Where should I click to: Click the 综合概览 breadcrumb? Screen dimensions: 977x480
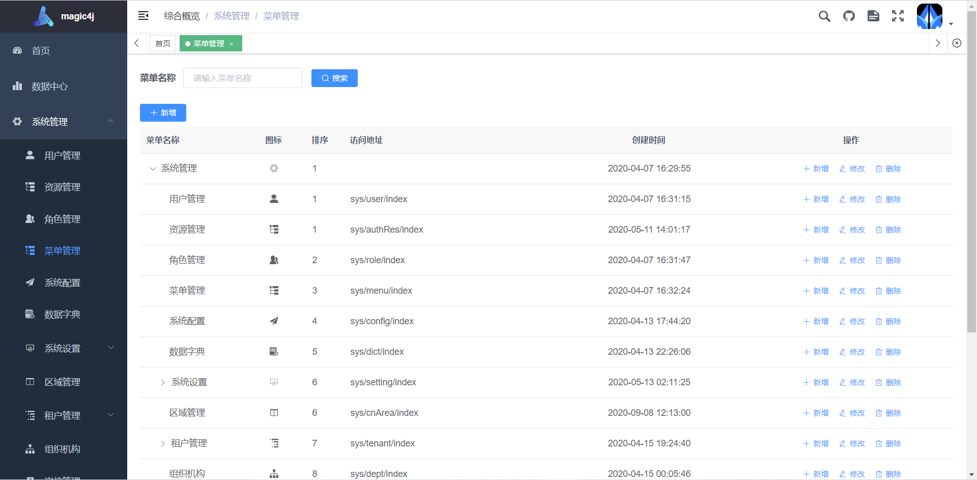pos(182,16)
